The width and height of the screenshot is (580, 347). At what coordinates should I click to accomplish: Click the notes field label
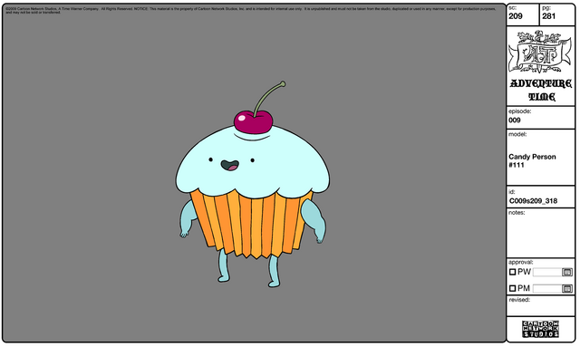point(517,213)
